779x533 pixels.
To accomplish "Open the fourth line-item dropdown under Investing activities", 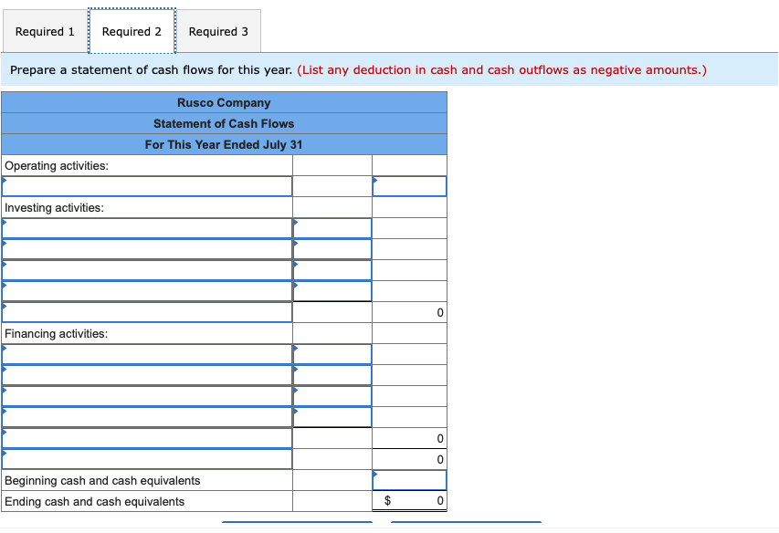I will [x=147, y=291].
